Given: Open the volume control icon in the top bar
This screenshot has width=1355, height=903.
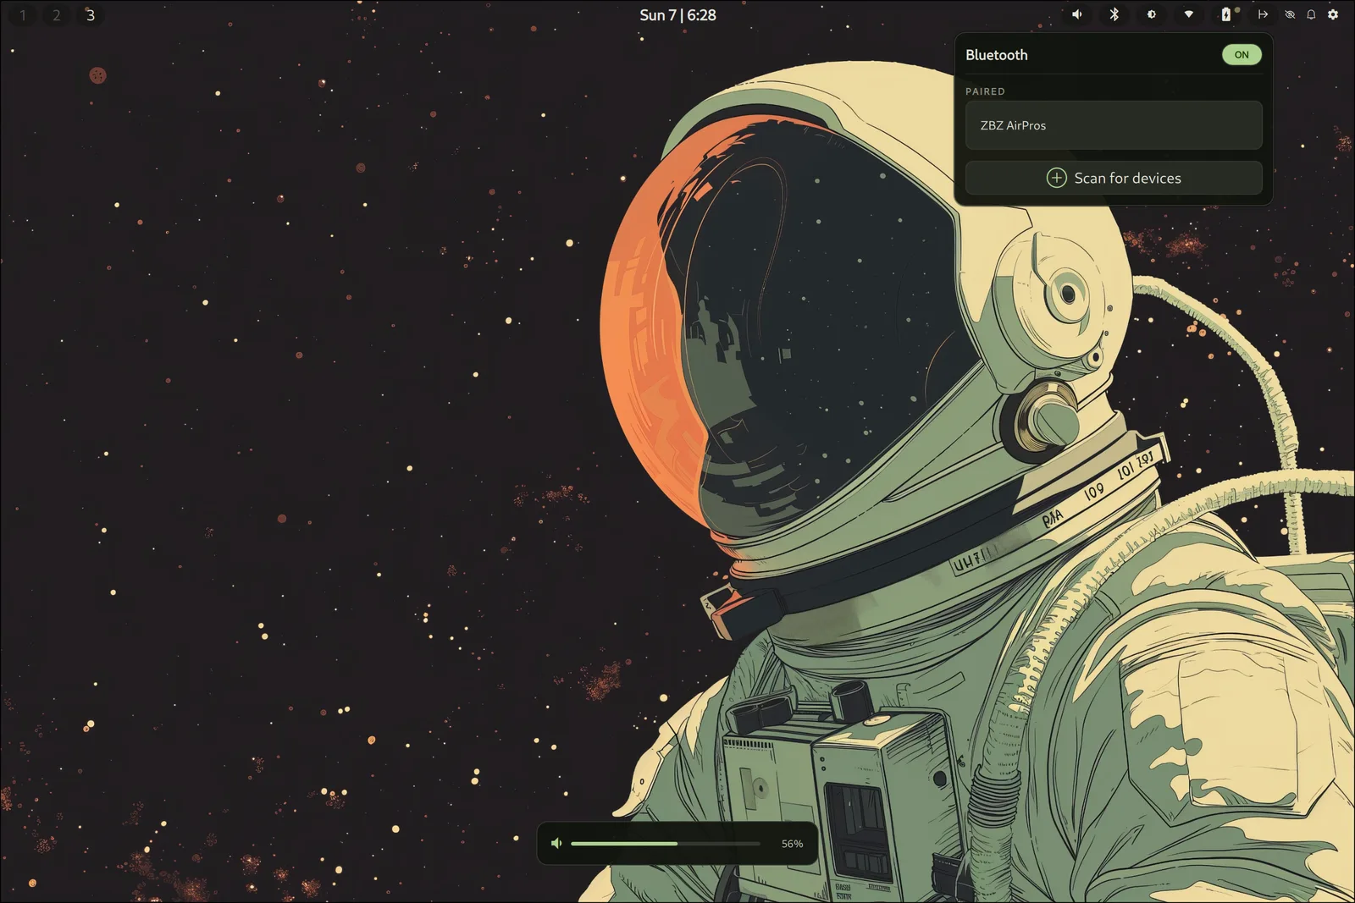Looking at the screenshot, I should pos(1076,14).
